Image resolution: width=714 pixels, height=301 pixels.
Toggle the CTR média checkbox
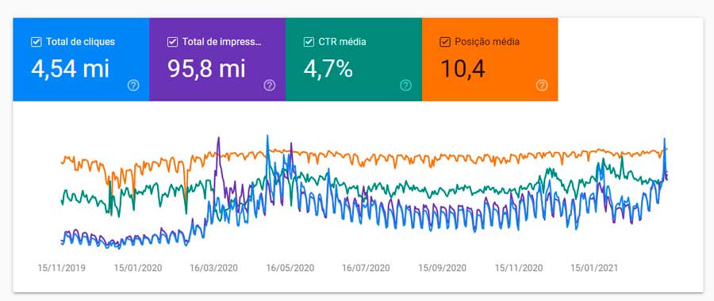click(x=309, y=42)
